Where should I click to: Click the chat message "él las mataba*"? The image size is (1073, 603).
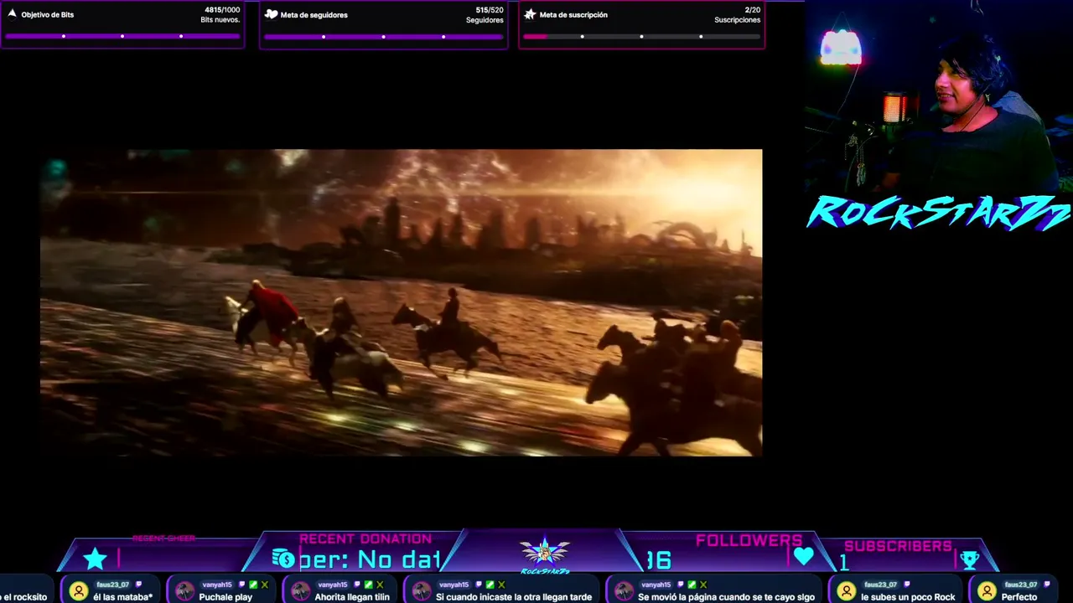[123, 597]
